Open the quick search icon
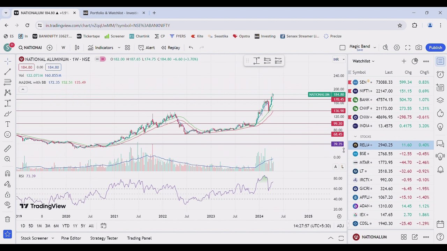This screenshot has height=251, width=447. click(386, 47)
